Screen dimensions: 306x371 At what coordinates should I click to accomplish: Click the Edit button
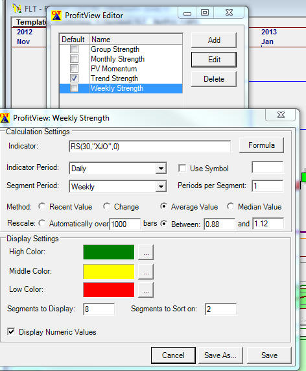pyautogui.click(x=214, y=60)
